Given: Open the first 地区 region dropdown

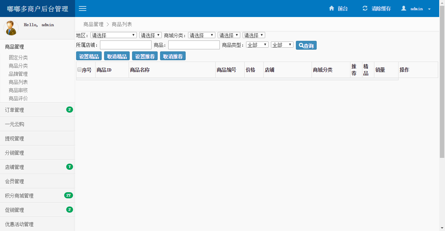Looking at the screenshot, I should (114, 35).
